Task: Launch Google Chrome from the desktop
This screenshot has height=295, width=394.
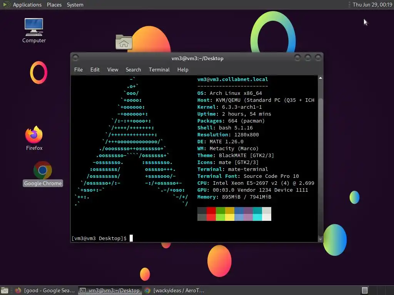Action: pyautogui.click(x=43, y=174)
